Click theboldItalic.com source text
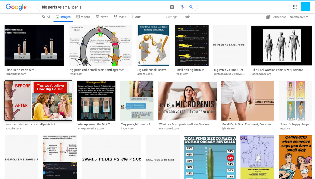The image size is (315, 179). [x=16, y=74]
